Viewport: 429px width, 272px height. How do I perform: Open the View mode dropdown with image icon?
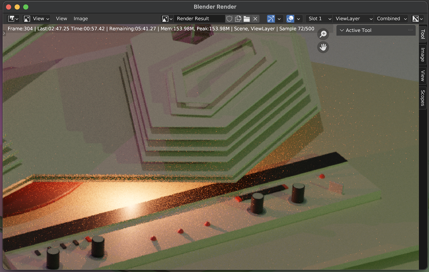37,19
